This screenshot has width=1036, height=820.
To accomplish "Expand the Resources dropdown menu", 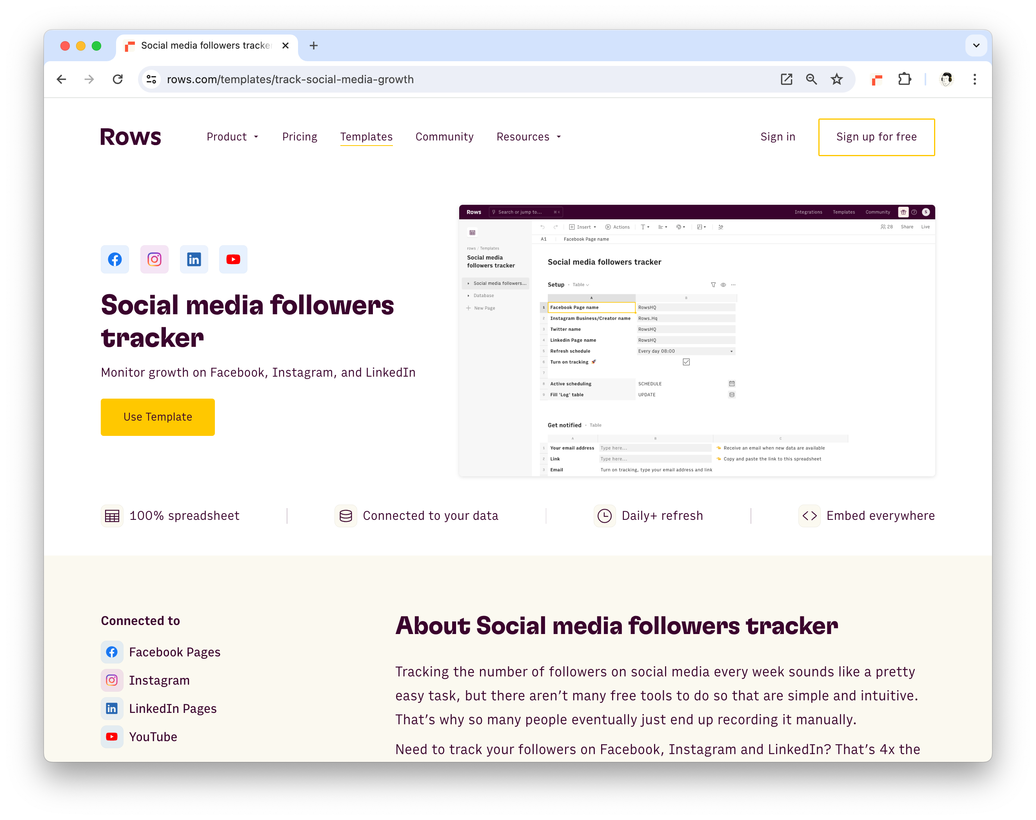I will [x=527, y=136].
